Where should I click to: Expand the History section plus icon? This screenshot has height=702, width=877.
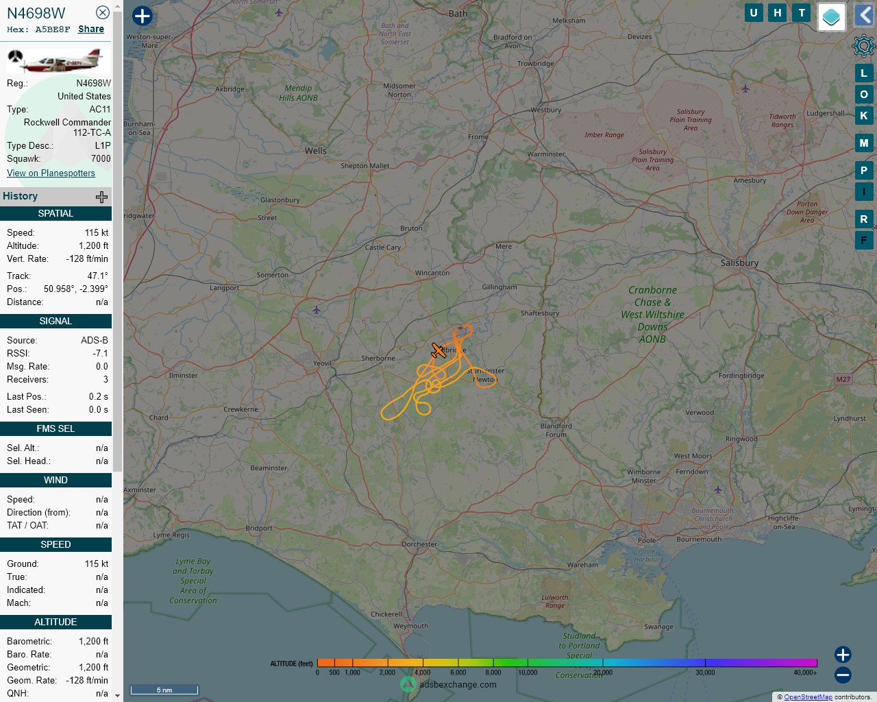point(101,197)
